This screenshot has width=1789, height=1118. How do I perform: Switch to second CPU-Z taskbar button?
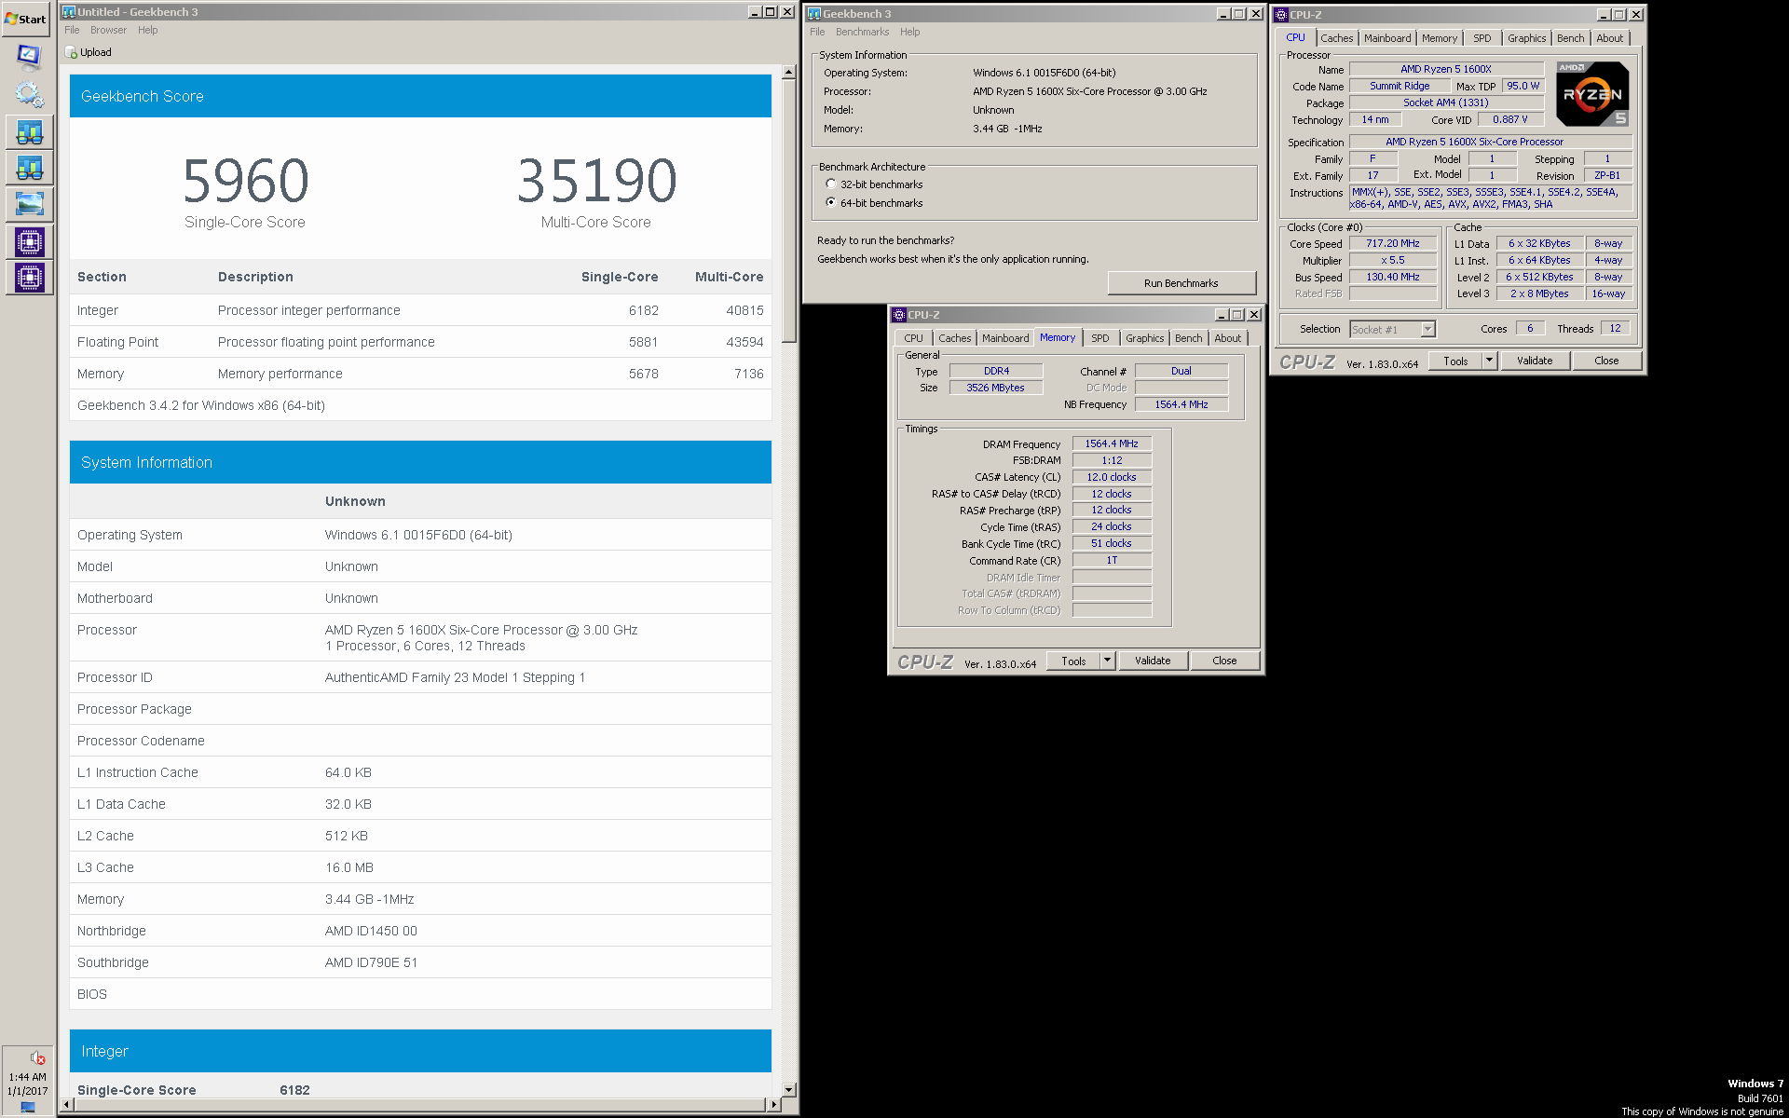29,278
